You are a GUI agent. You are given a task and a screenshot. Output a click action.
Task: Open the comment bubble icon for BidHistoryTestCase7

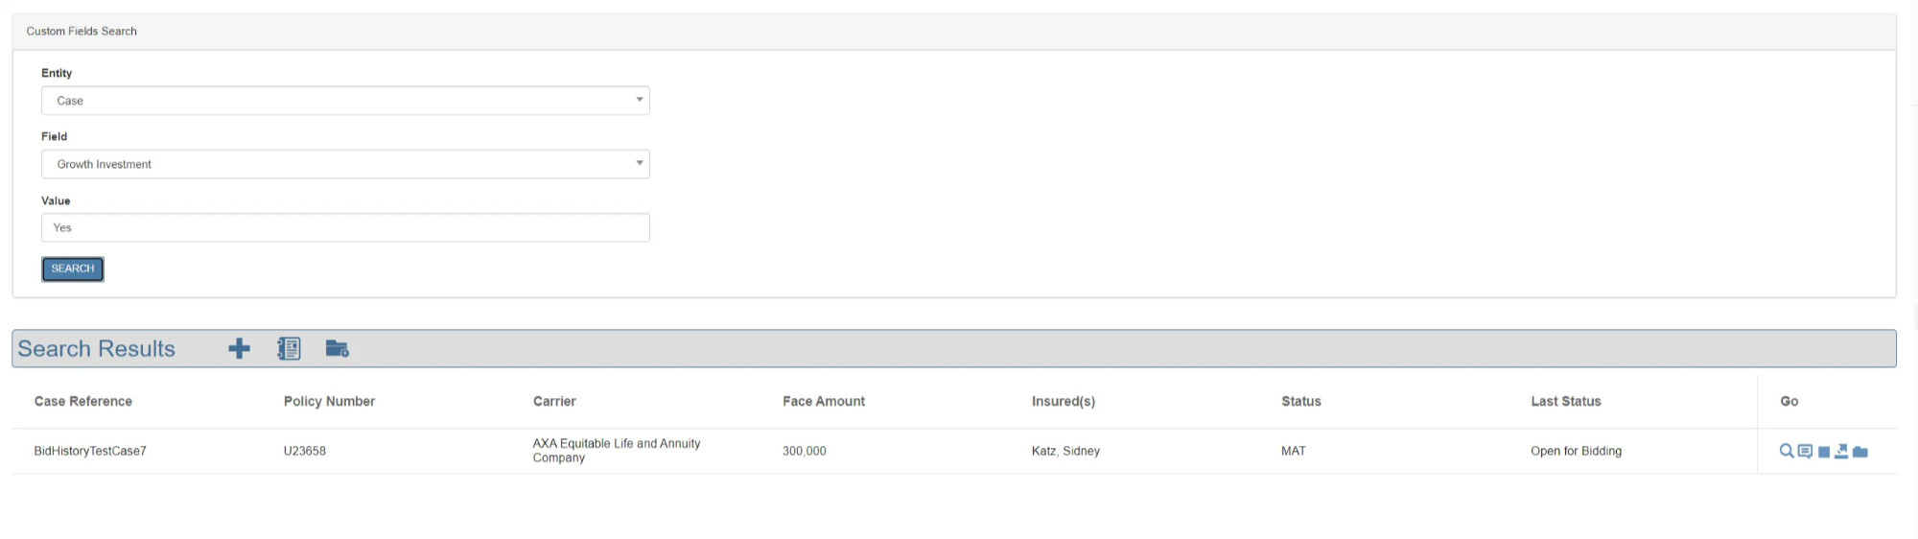(1805, 451)
